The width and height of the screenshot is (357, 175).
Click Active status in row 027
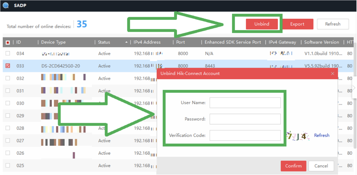[104, 141]
